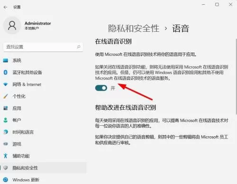
Task: Open 系统 via its monitor icon
Action: click(x=6, y=61)
